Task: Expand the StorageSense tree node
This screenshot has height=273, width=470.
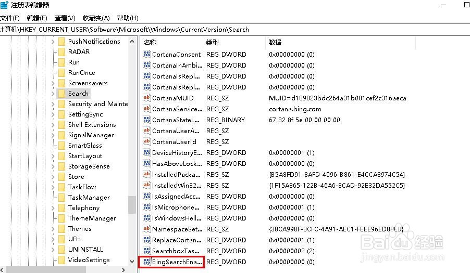Action: (53, 166)
